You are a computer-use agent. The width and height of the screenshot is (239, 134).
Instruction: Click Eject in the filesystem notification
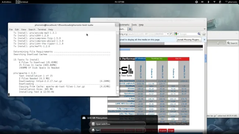117,130
